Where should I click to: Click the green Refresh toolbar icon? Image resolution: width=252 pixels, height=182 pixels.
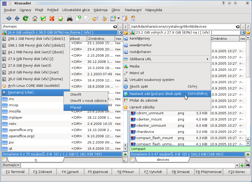26,18
